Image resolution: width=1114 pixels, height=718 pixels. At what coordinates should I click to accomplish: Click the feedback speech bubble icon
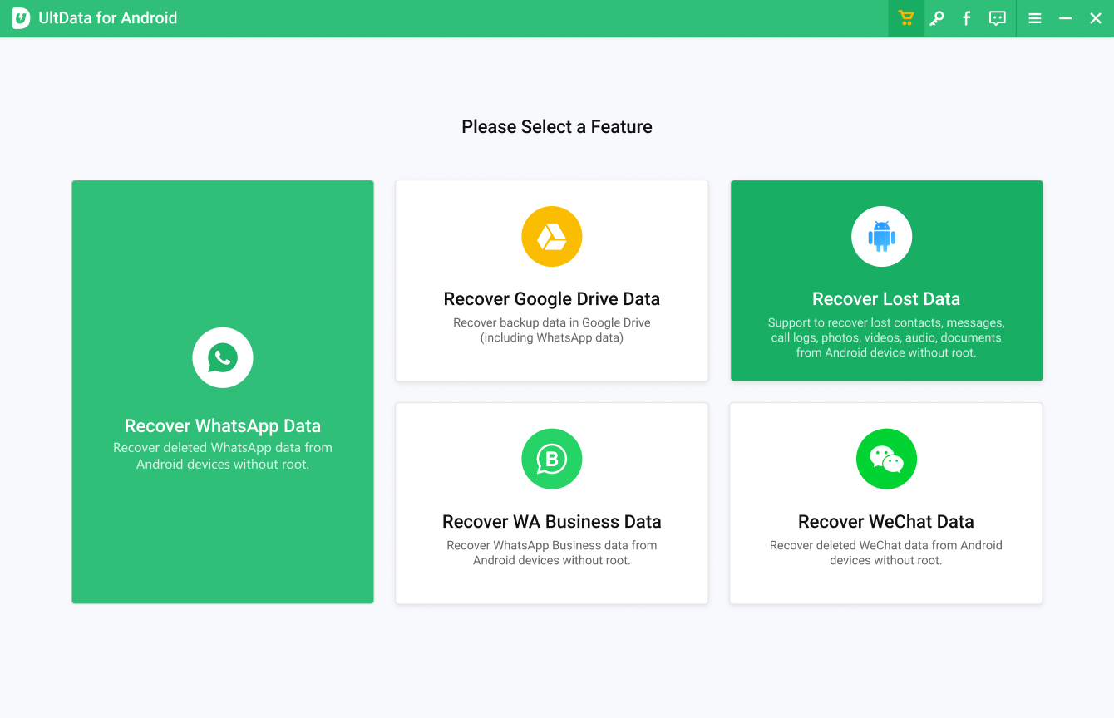coord(998,18)
